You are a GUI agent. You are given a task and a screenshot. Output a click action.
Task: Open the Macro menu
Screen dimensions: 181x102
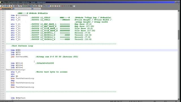[x=30, y=4]
